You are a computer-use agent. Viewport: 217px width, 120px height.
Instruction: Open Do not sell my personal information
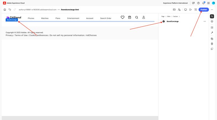click(67, 35)
